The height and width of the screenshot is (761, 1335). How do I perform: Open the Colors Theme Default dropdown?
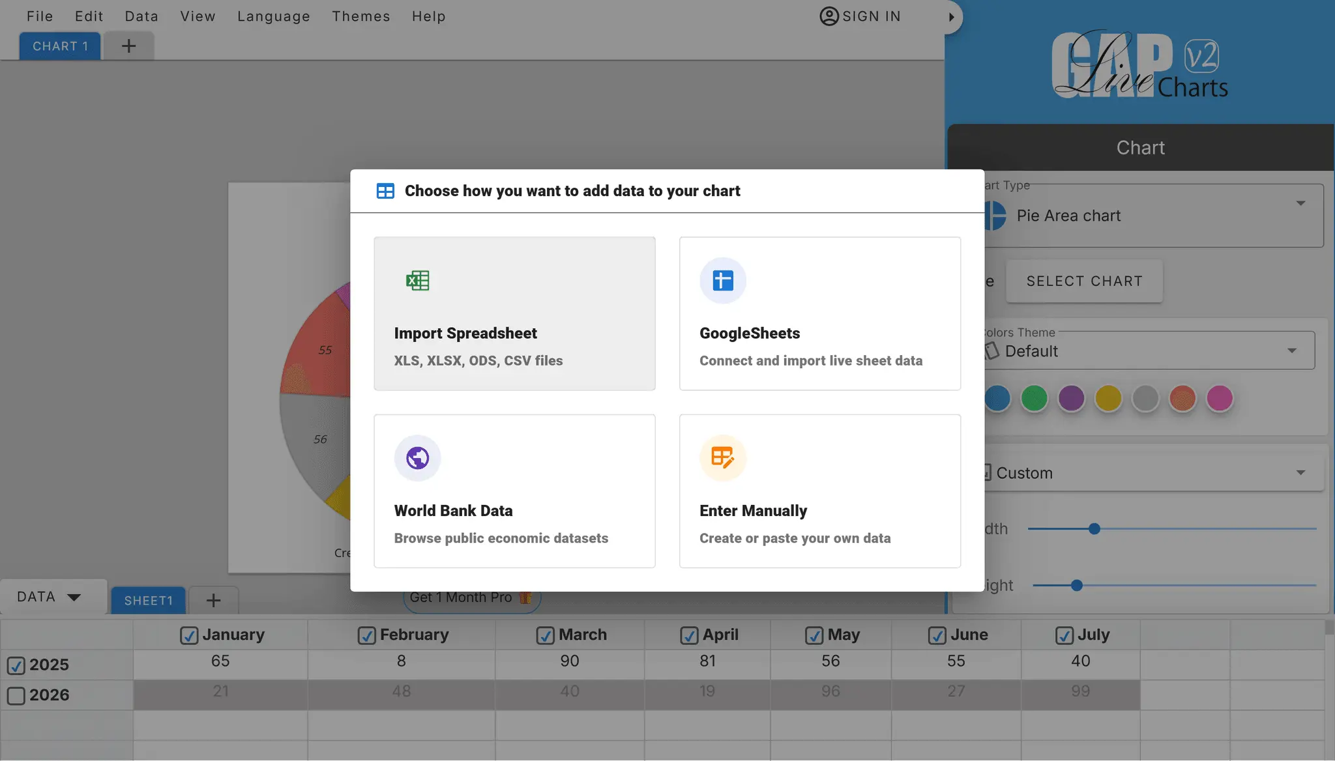coord(1149,351)
